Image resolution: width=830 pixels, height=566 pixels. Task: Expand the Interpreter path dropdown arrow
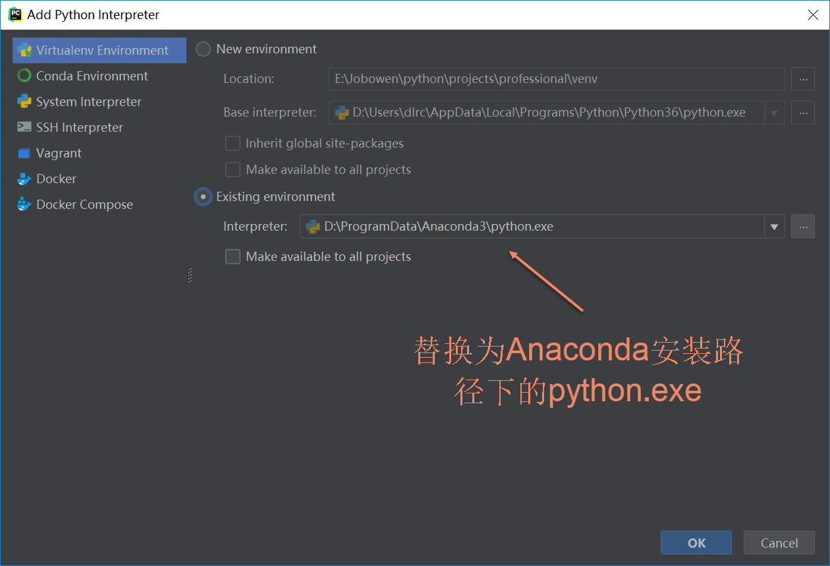coord(774,227)
